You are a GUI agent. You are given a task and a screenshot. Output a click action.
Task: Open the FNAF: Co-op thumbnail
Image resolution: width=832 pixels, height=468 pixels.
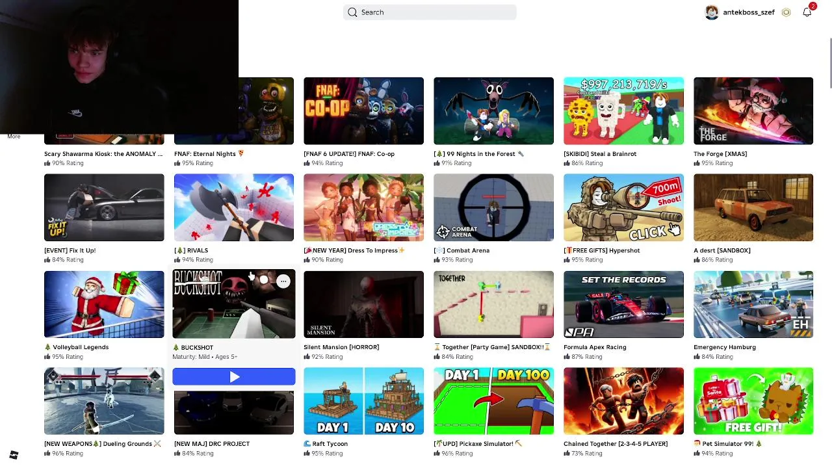point(363,110)
